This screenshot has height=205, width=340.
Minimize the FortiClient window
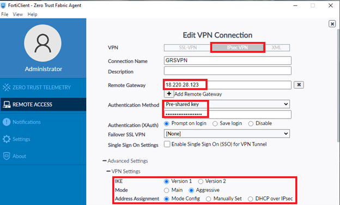tap(295, 5)
